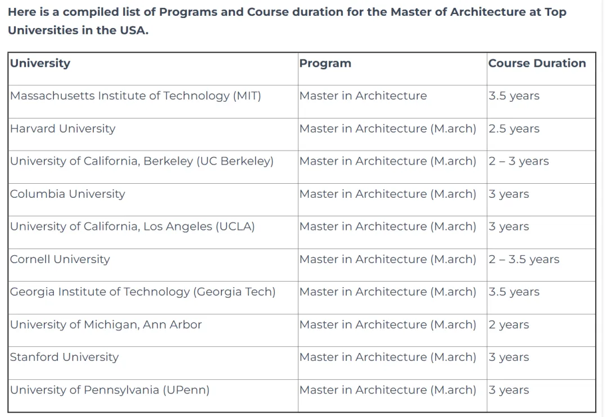Click the Cornell University cell
Viewport: 607px width, 417px height.
pos(60,259)
